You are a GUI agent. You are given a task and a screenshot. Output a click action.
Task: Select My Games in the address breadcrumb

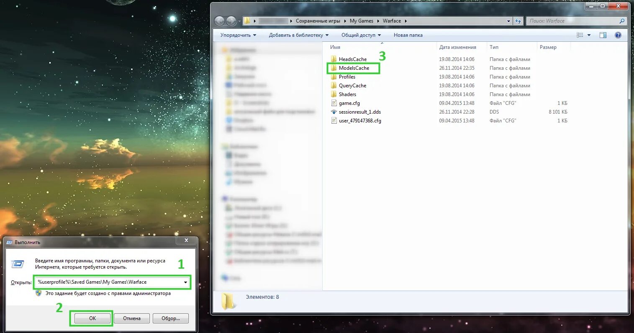click(x=362, y=21)
